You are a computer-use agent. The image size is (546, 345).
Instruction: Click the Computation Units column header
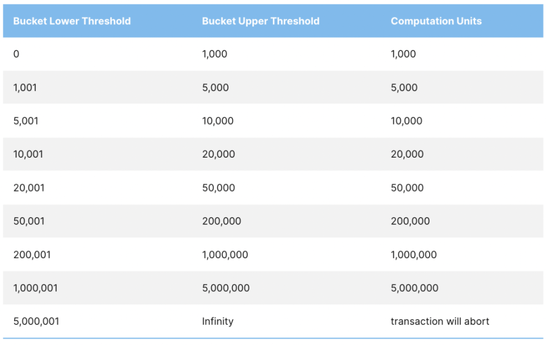click(436, 21)
